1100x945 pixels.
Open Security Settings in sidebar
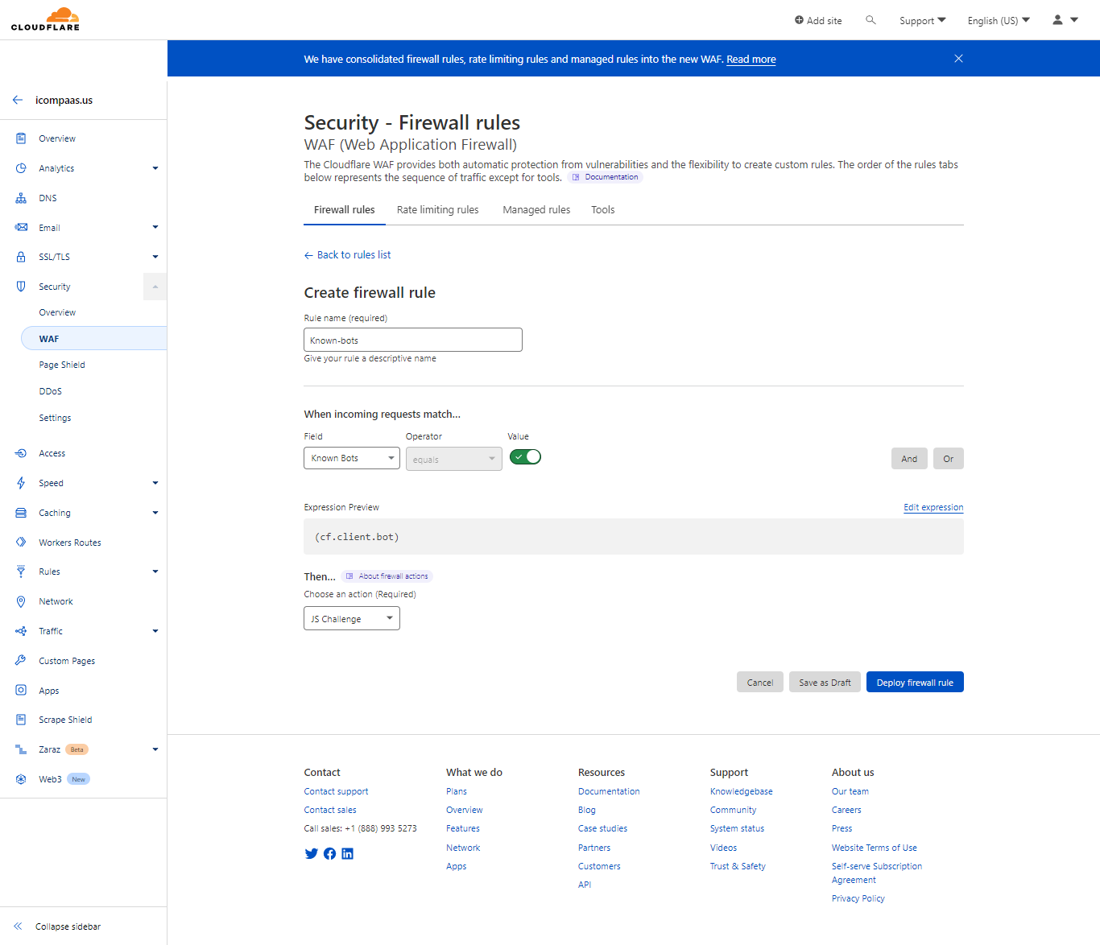(x=55, y=418)
